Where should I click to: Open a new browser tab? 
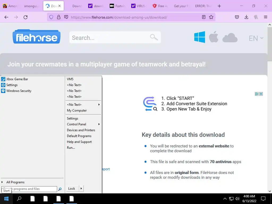[219, 6]
